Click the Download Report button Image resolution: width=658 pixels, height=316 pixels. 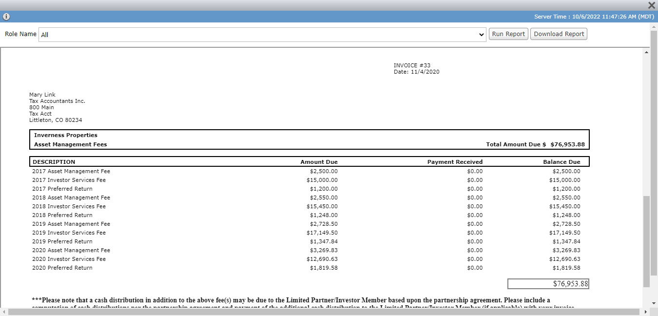click(x=559, y=34)
